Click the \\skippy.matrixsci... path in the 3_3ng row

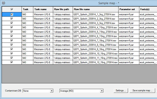click(x=63, y=23)
